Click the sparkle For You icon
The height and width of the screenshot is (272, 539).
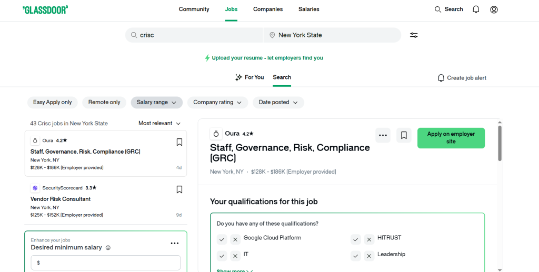(238, 78)
